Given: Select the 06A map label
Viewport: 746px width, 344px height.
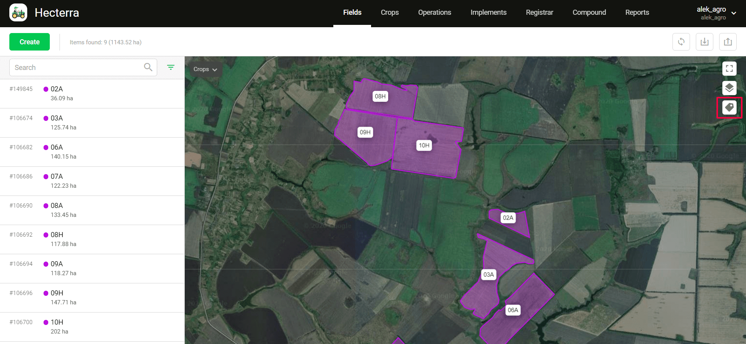Looking at the screenshot, I should point(513,310).
